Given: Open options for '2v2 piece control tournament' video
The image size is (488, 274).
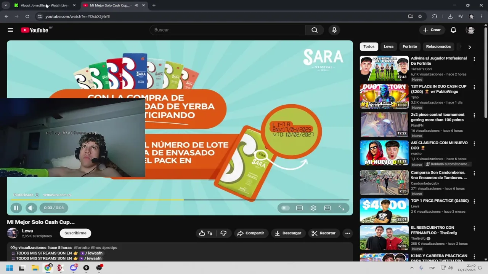Looking at the screenshot, I should (474, 115).
